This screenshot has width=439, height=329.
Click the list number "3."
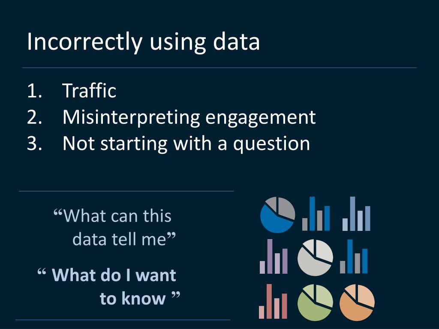point(34,143)
